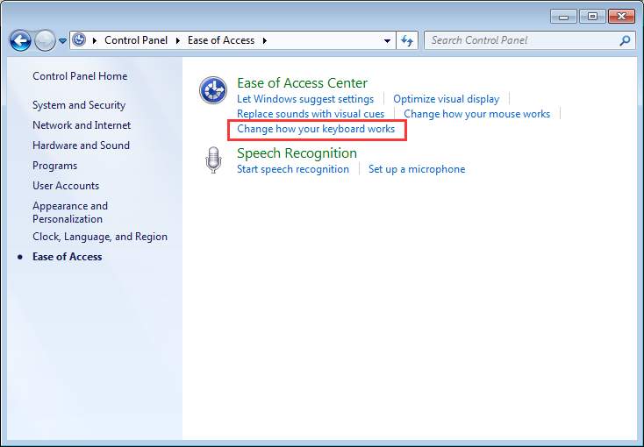Close the Control Panel window
This screenshot has height=447, width=644.
(x=621, y=17)
